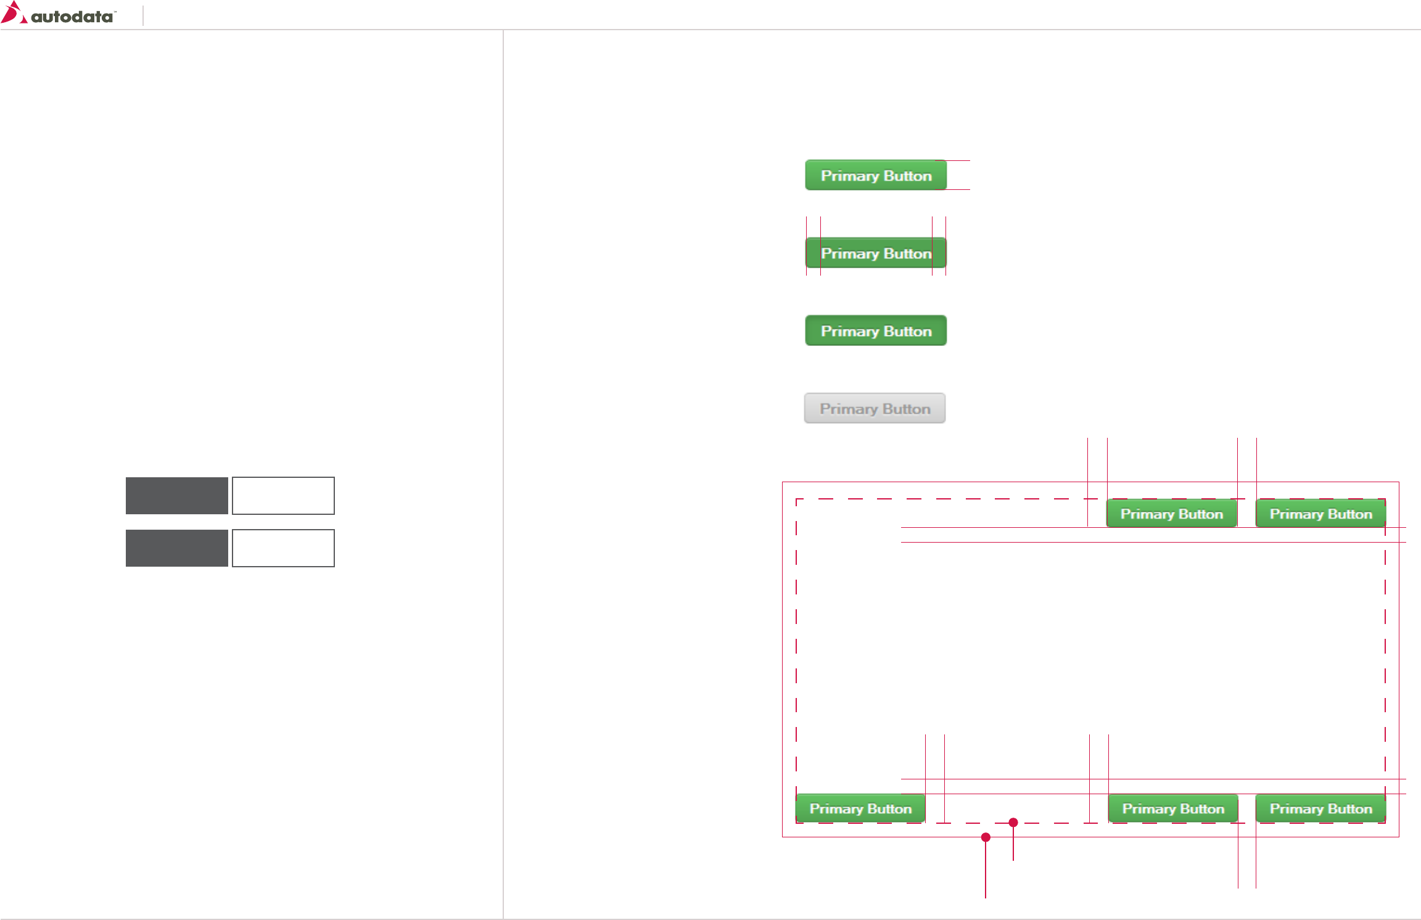Click the red dot on dashed border line
This screenshot has width=1421, height=920.
coord(1013,822)
